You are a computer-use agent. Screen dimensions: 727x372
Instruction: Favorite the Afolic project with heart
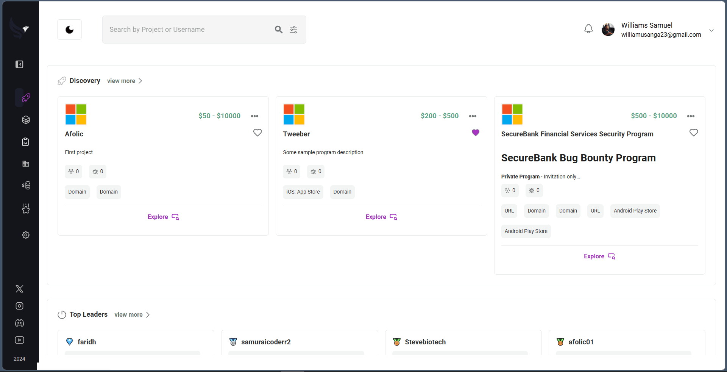click(x=257, y=133)
